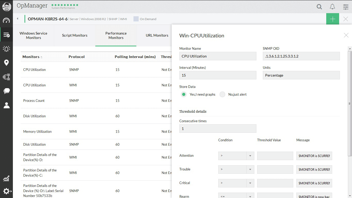Click the Trouble threshold value field
Image resolution: width=352 pixels, height=198 pixels.
[x=275, y=169]
